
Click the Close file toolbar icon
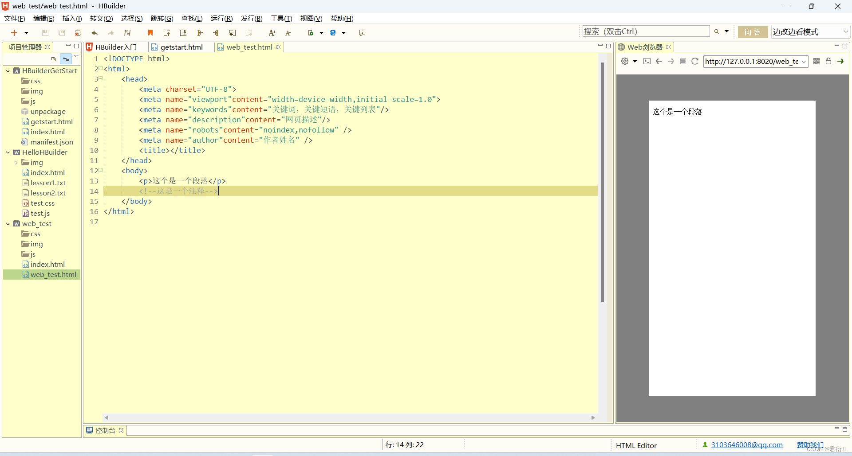78,33
